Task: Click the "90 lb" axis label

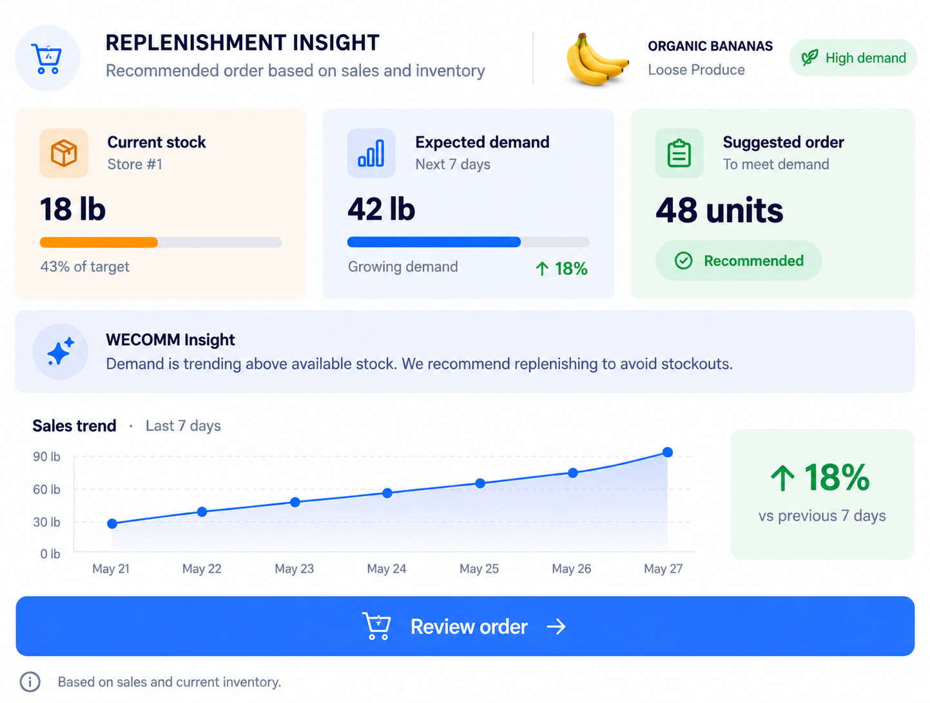Action: tap(46, 457)
